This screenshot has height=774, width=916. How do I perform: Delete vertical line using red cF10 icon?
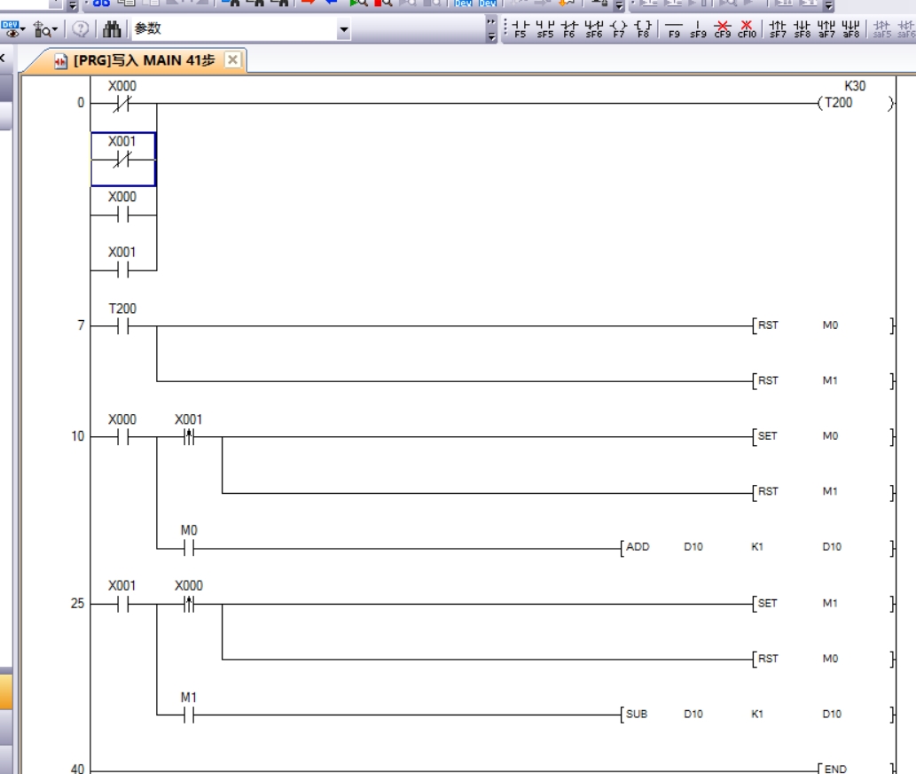(747, 30)
